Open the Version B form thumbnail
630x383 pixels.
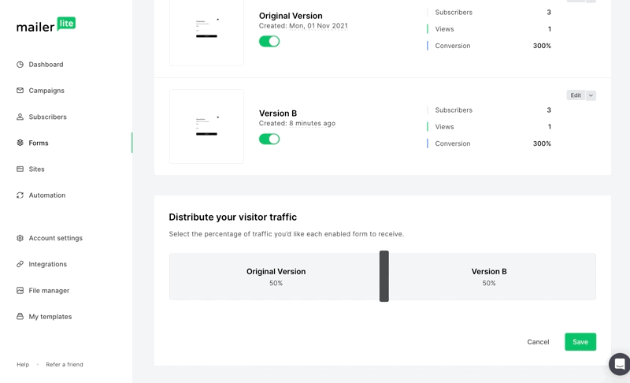206,126
